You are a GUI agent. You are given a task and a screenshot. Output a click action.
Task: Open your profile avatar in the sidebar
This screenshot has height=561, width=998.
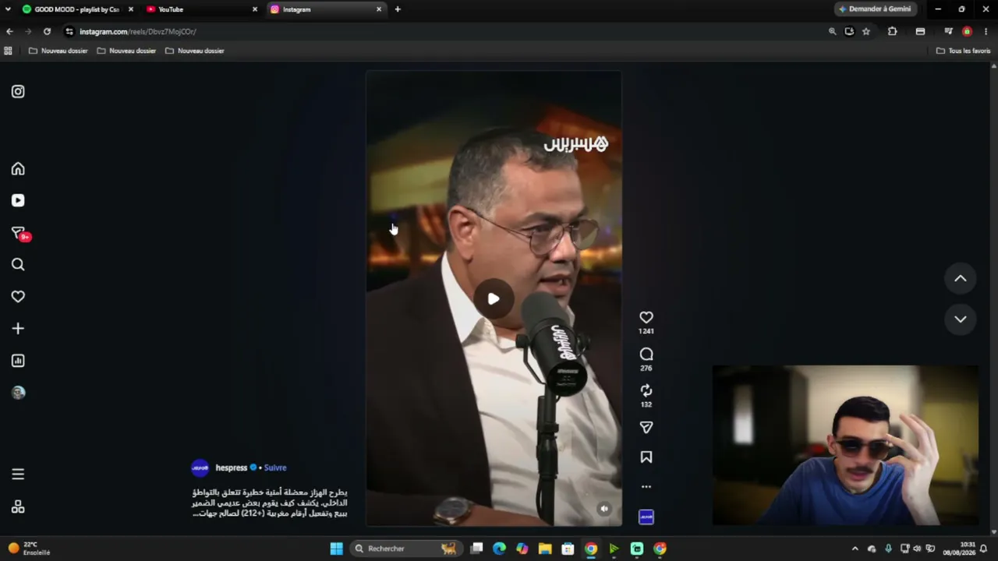18,393
